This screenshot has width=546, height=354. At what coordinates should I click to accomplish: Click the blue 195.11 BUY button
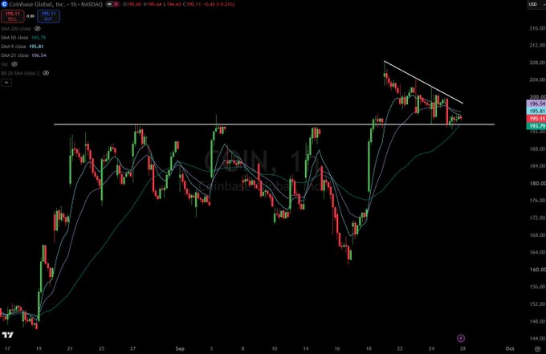[x=48, y=16]
